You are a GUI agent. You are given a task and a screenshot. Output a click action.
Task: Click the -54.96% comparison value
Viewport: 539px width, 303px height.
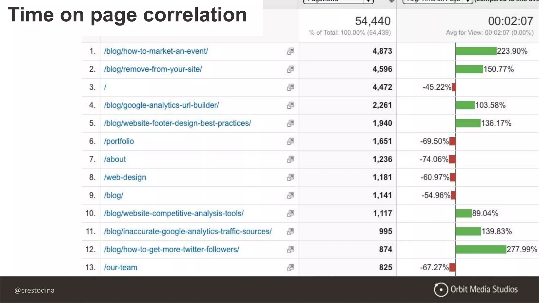436,195
